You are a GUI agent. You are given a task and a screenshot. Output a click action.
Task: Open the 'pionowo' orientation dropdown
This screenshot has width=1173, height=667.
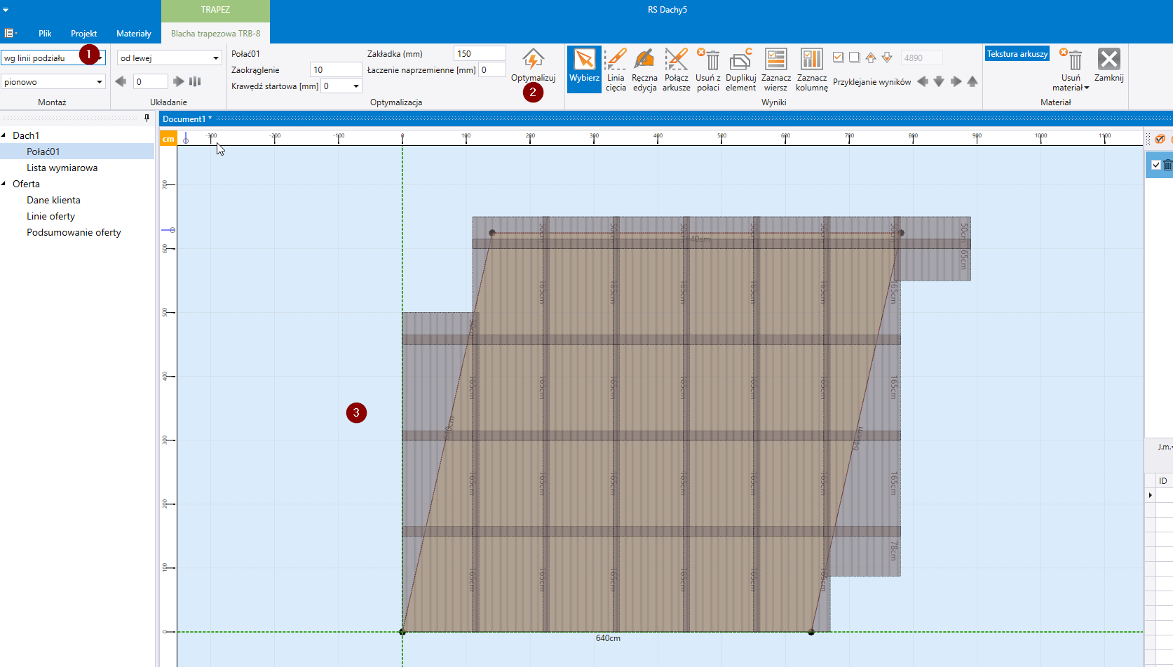53,82
